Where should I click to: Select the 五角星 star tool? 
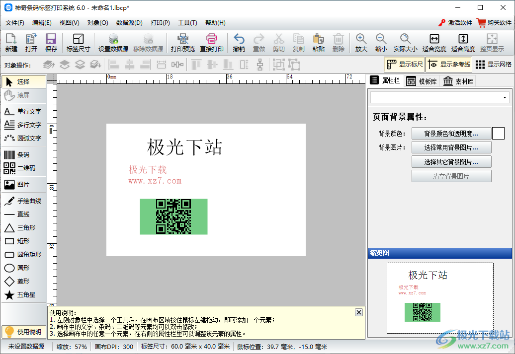point(24,295)
